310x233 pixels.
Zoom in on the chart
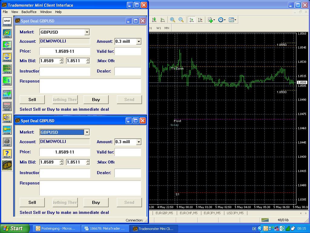coord(173,20)
